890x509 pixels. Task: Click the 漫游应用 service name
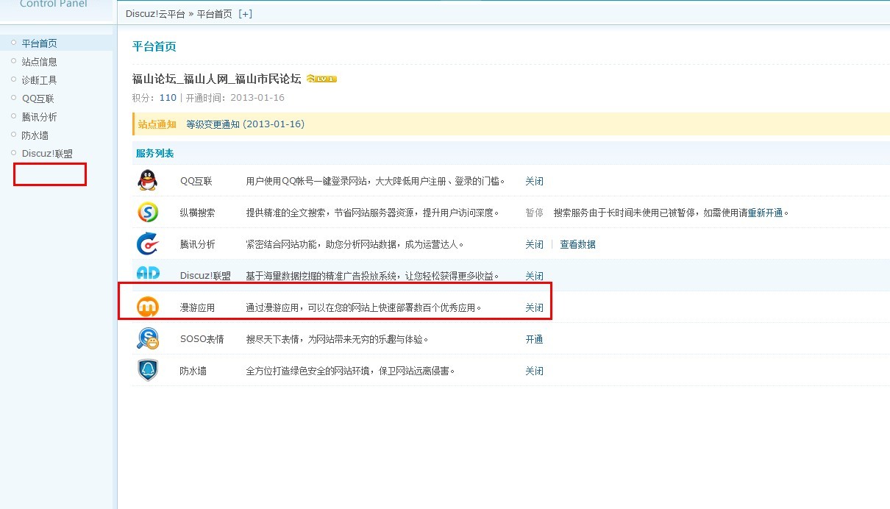click(x=198, y=307)
